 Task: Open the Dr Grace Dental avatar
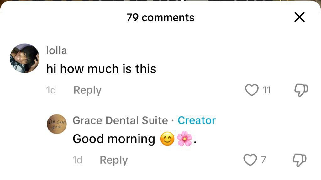[x=56, y=124]
